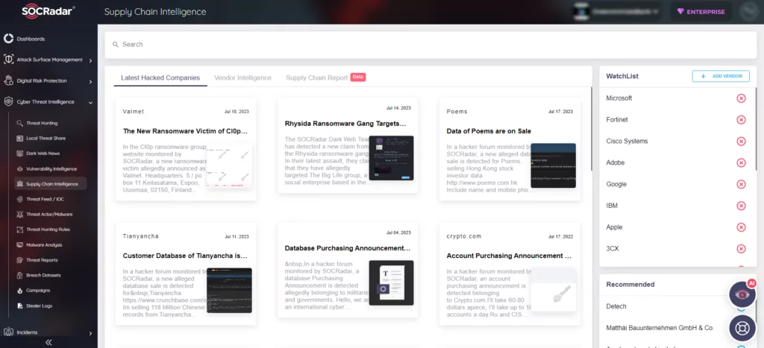
Task: Click crypto.com card thumbnail image
Action: (553, 290)
